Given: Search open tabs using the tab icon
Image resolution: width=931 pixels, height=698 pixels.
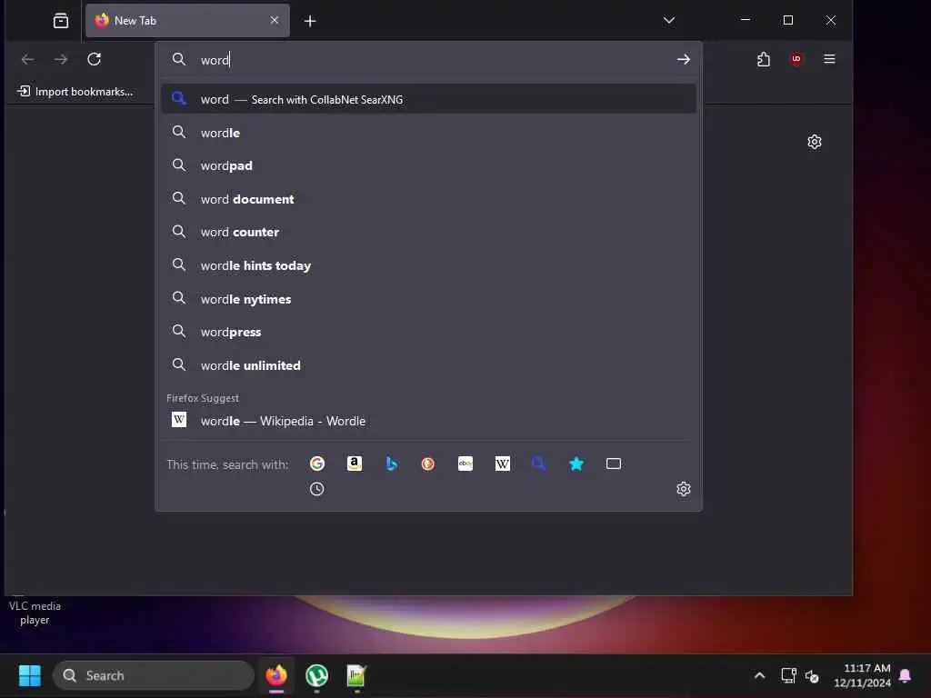Looking at the screenshot, I should 614,464.
